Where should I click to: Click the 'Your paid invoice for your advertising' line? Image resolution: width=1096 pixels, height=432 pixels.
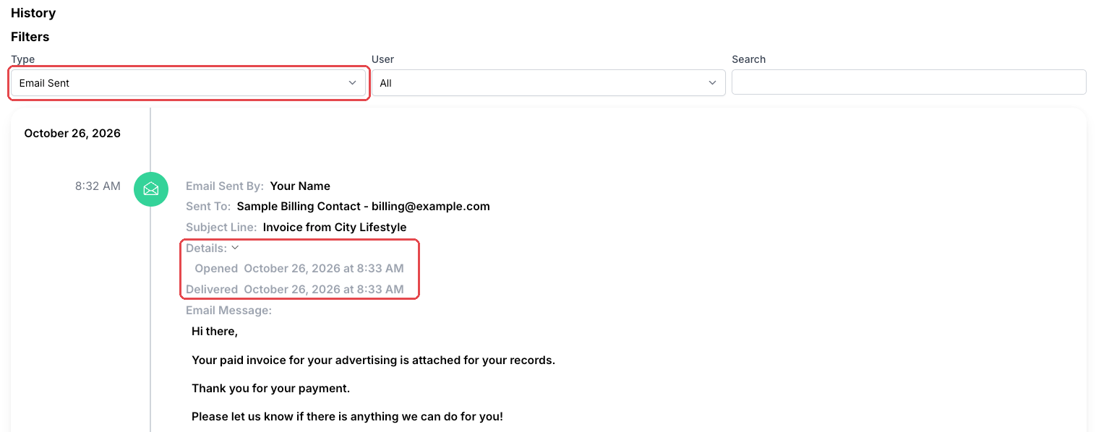point(373,360)
